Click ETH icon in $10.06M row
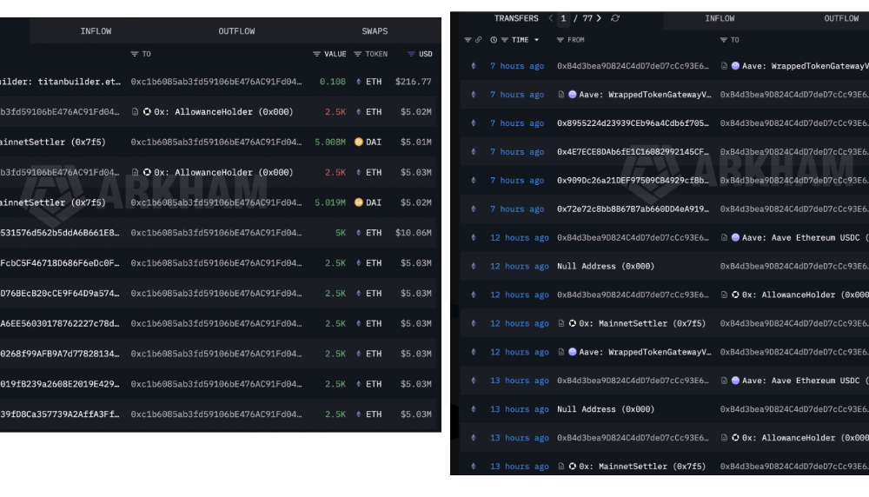Screen dimensions: 869x497 (x=359, y=233)
